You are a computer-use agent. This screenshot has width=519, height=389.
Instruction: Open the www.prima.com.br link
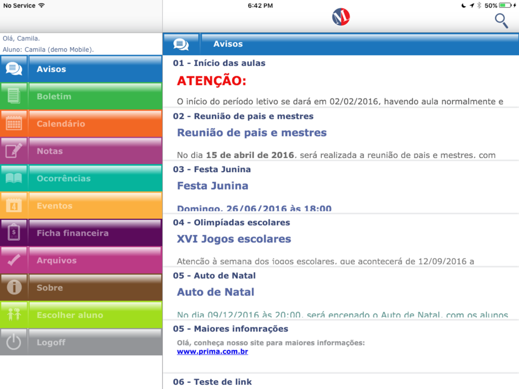(x=212, y=351)
